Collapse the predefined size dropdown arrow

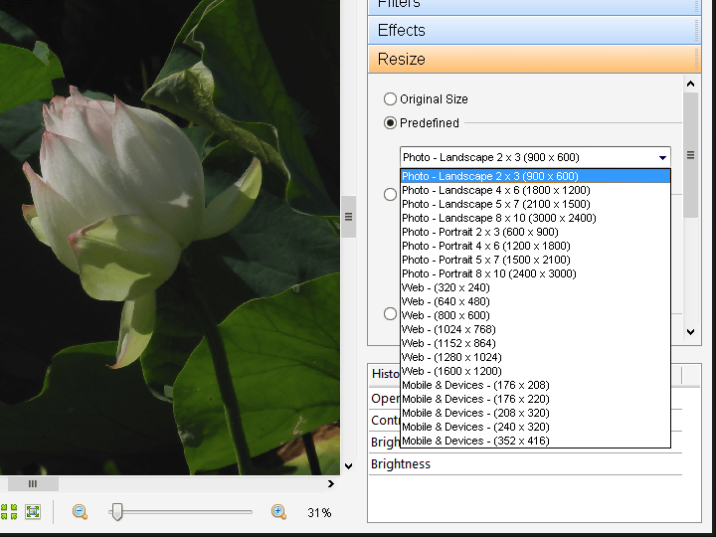click(662, 157)
